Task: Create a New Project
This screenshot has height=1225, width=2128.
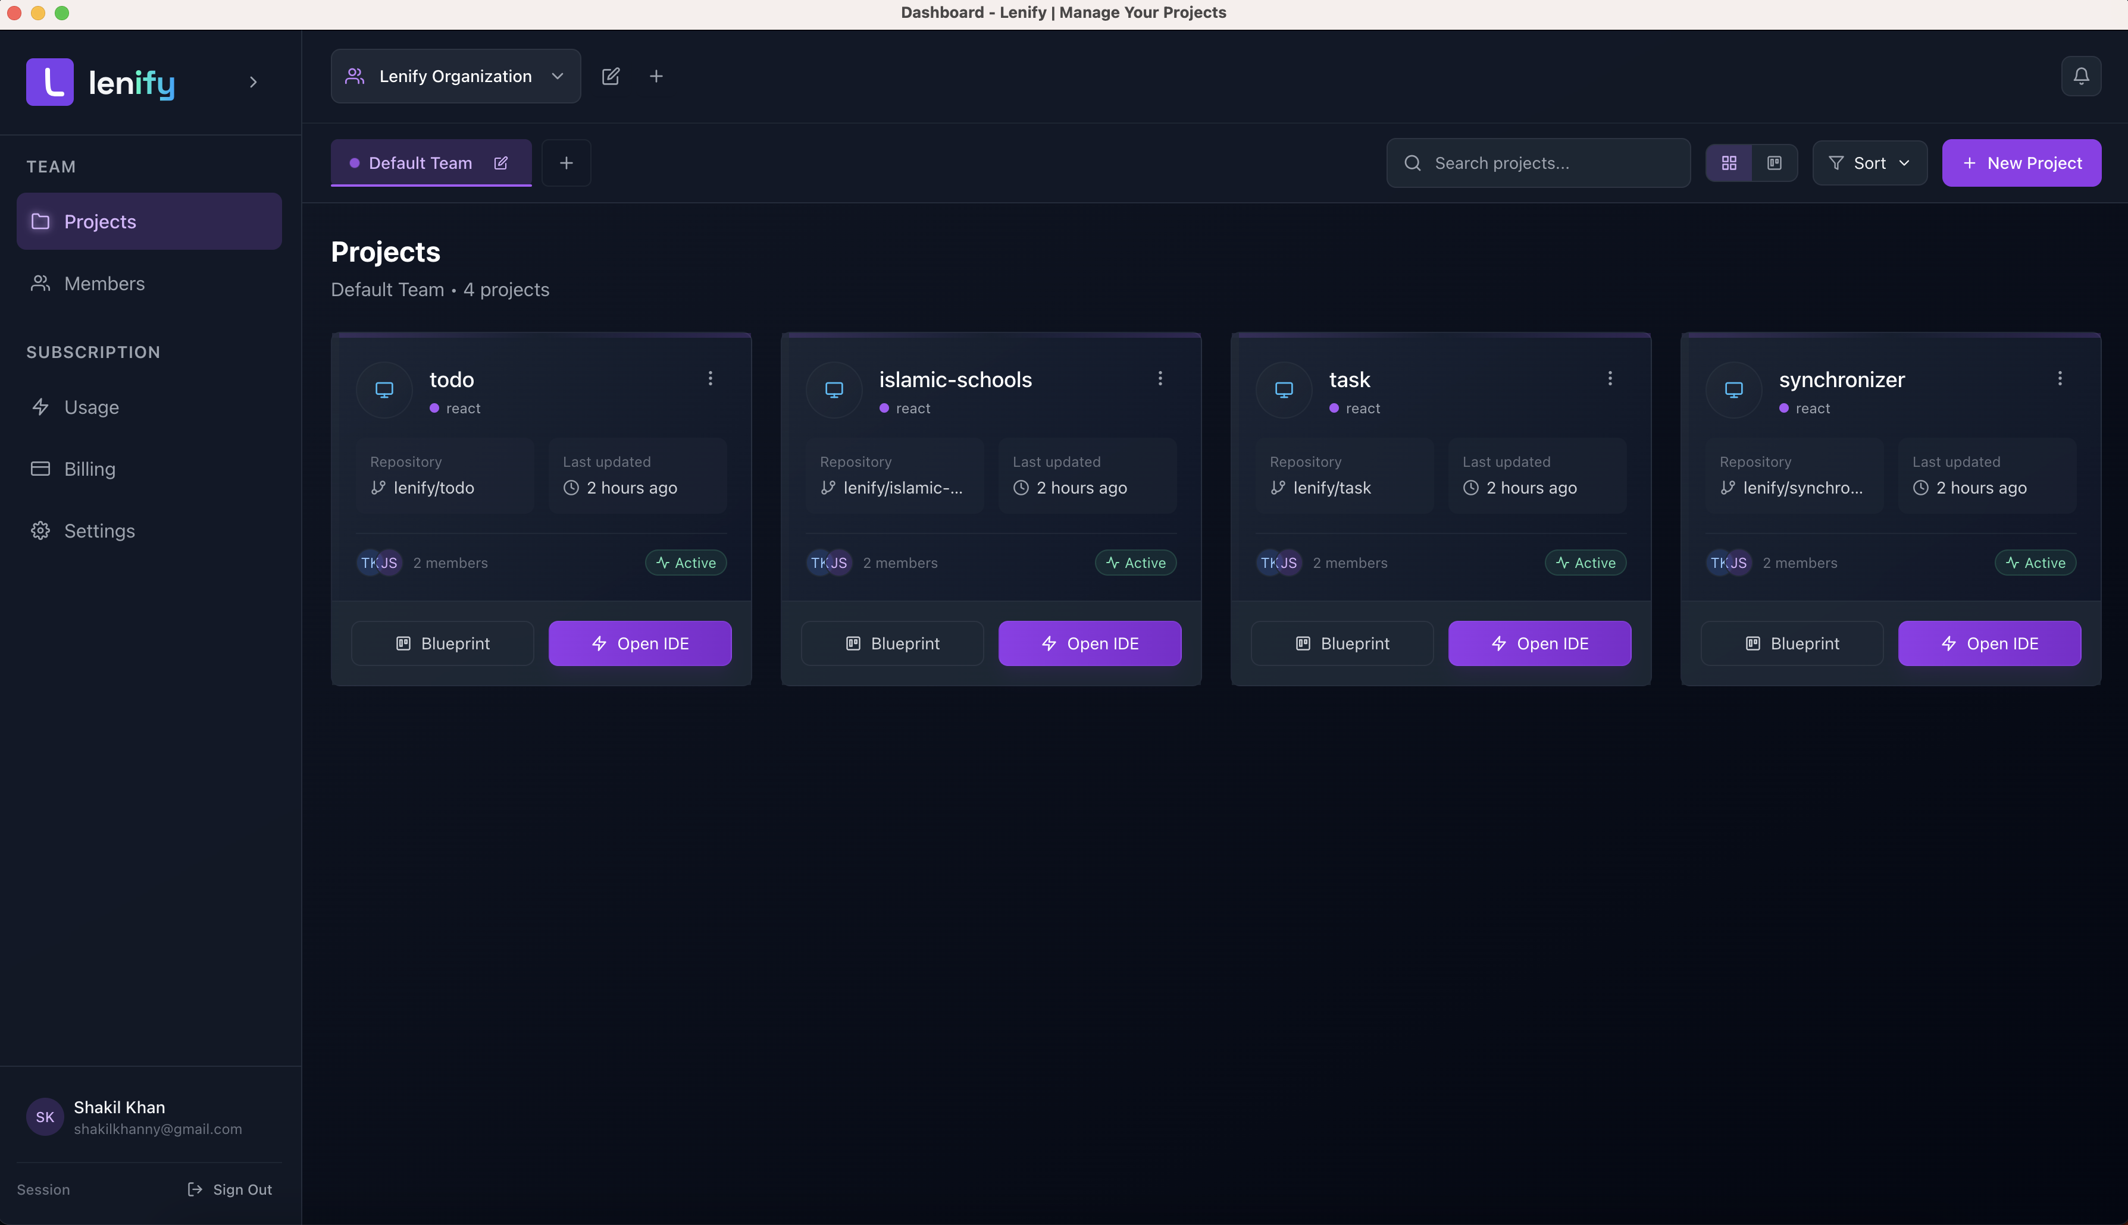Action: (2021, 162)
